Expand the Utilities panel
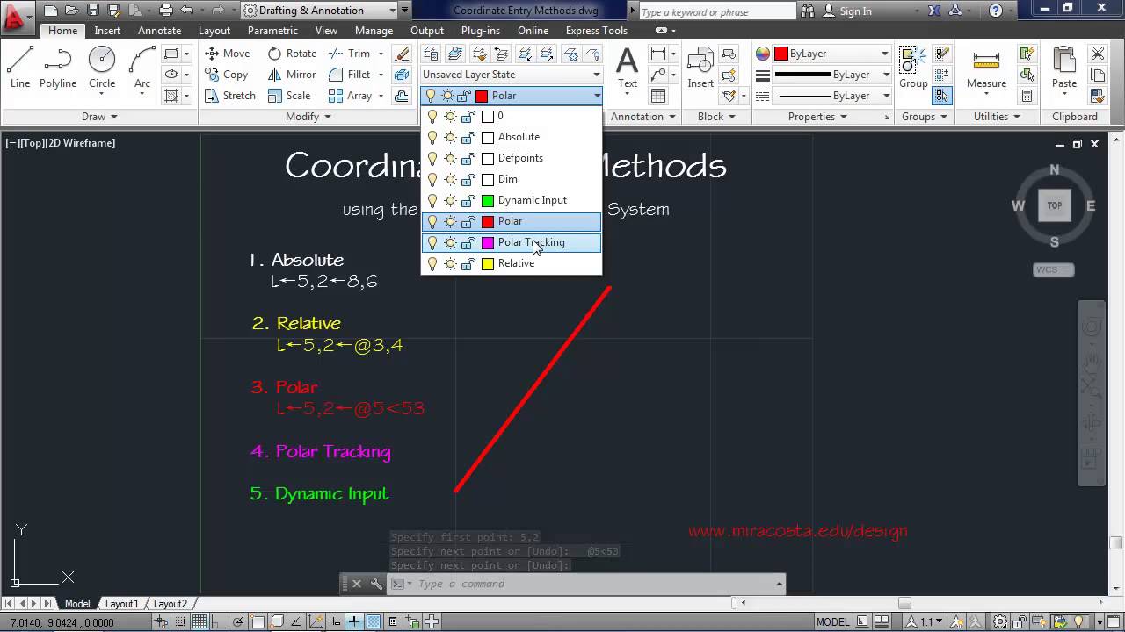Viewport: 1125px width, 632px height. coord(996,117)
